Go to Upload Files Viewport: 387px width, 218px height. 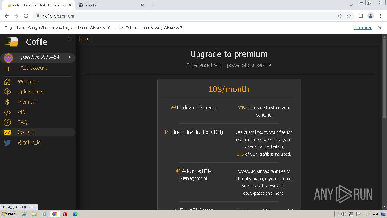click(31, 91)
